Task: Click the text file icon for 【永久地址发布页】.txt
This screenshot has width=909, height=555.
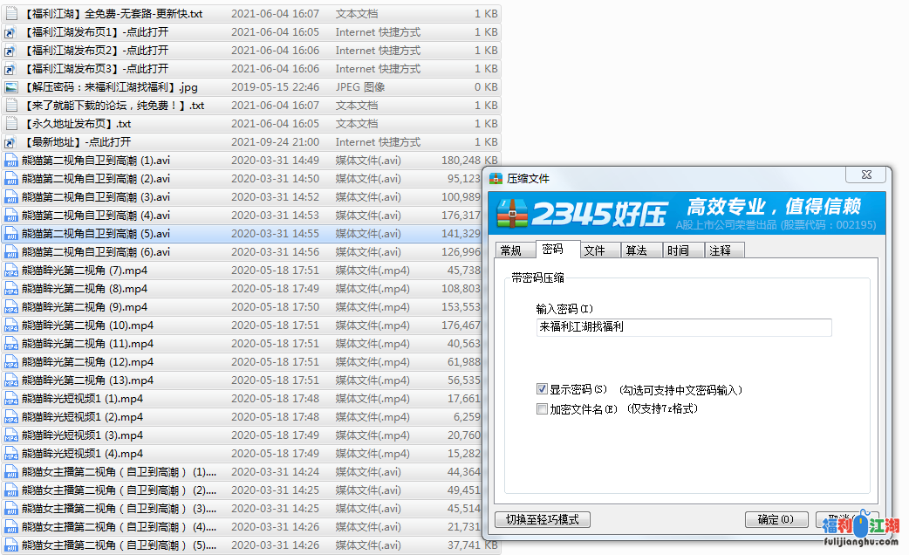Action: pos(11,124)
